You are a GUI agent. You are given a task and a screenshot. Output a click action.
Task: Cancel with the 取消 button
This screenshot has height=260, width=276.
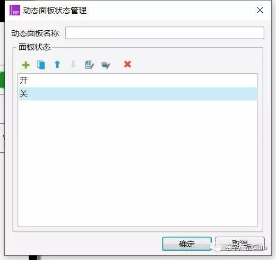click(240, 244)
